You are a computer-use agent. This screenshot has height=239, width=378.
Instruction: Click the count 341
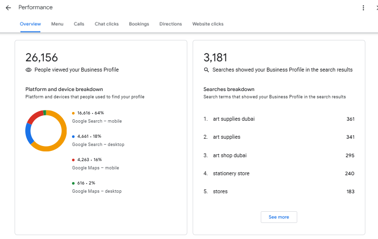(351, 137)
